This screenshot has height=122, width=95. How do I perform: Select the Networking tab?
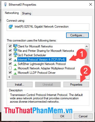pos(12,13)
